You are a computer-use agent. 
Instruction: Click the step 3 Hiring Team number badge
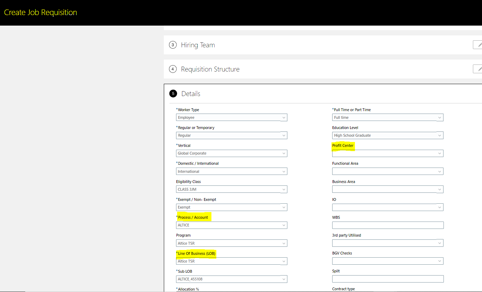(173, 45)
